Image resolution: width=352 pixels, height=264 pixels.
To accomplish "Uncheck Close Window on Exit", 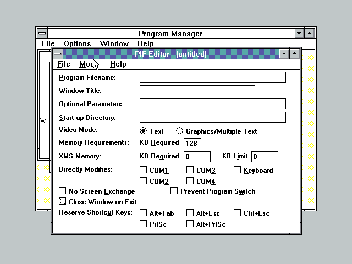I will tap(62, 201).
